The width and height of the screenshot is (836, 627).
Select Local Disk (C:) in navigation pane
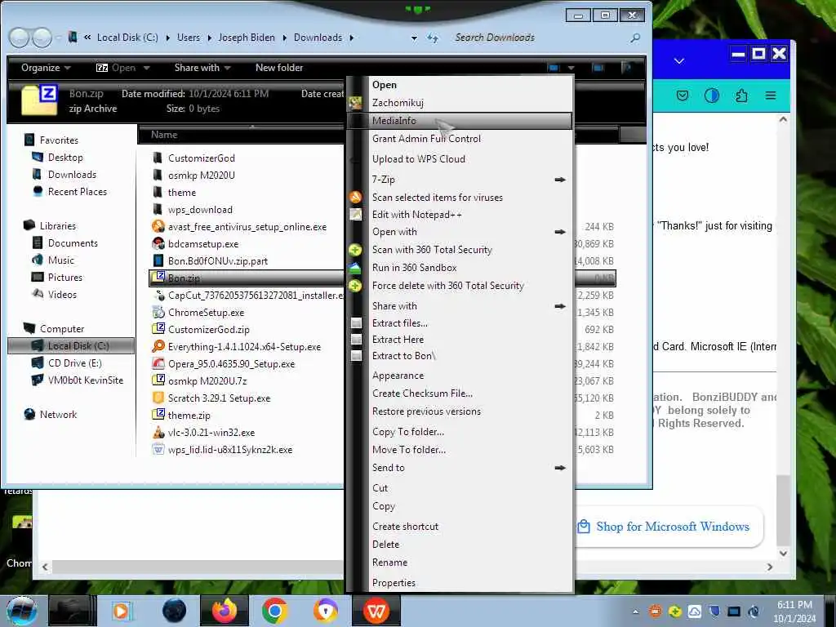72,346
